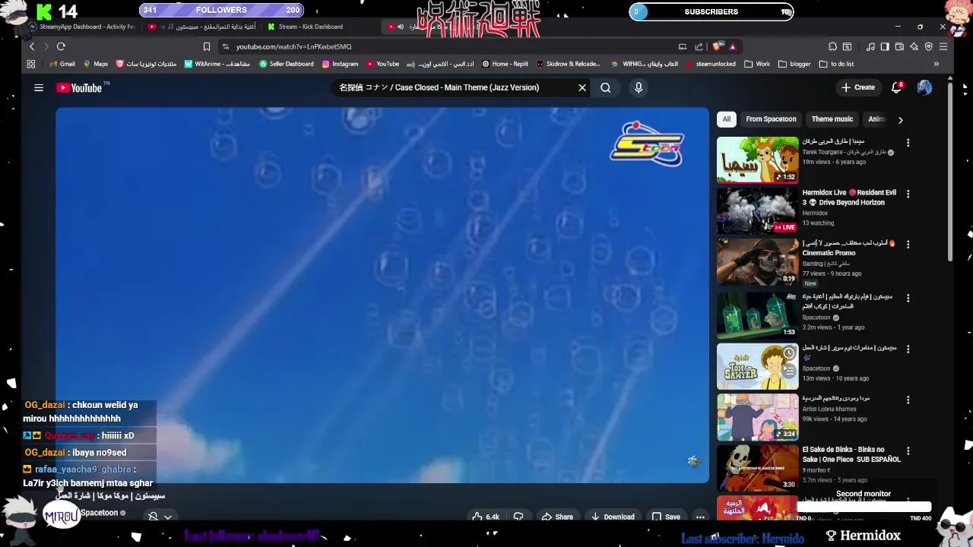The height and width of the screenshot is (547, 973).
Task: Clear the YouTube search box text
Action: (x=582, y=87)
